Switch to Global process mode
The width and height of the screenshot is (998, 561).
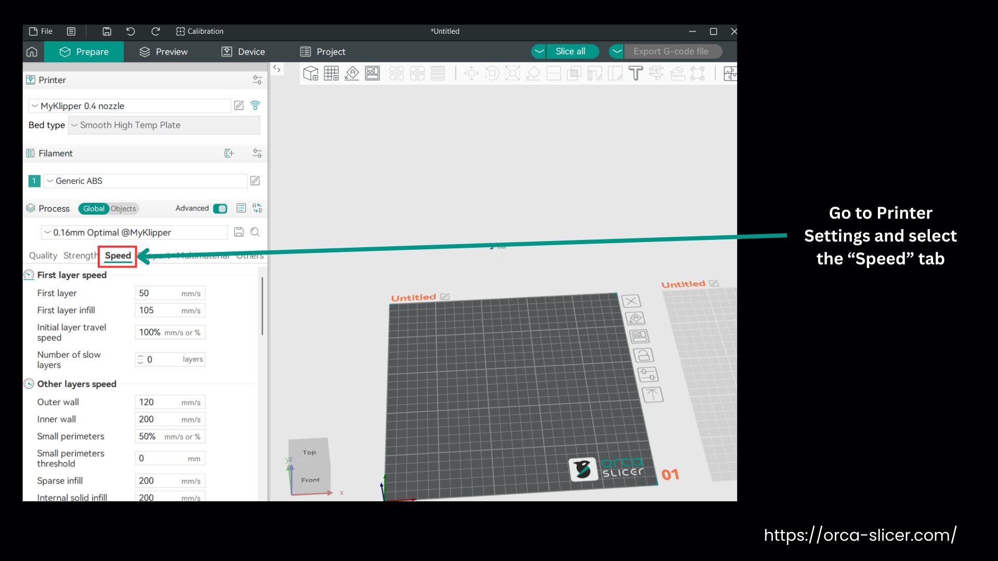94,208
